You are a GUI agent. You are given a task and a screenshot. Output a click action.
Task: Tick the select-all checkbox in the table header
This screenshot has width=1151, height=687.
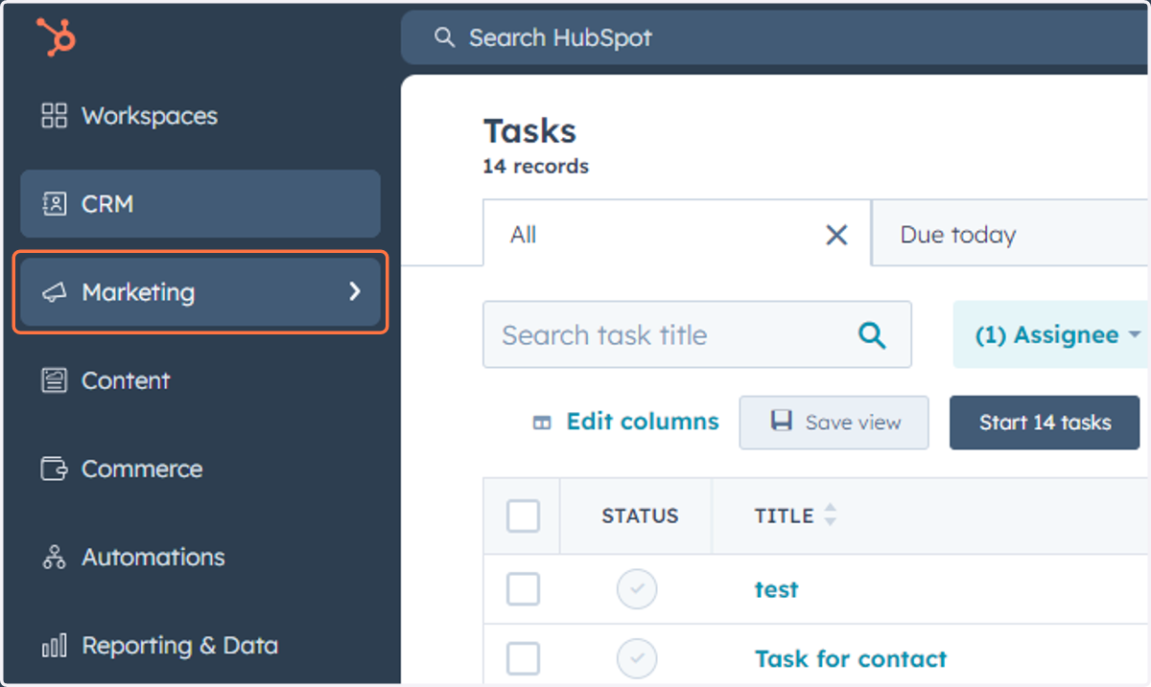coord(523,515)
